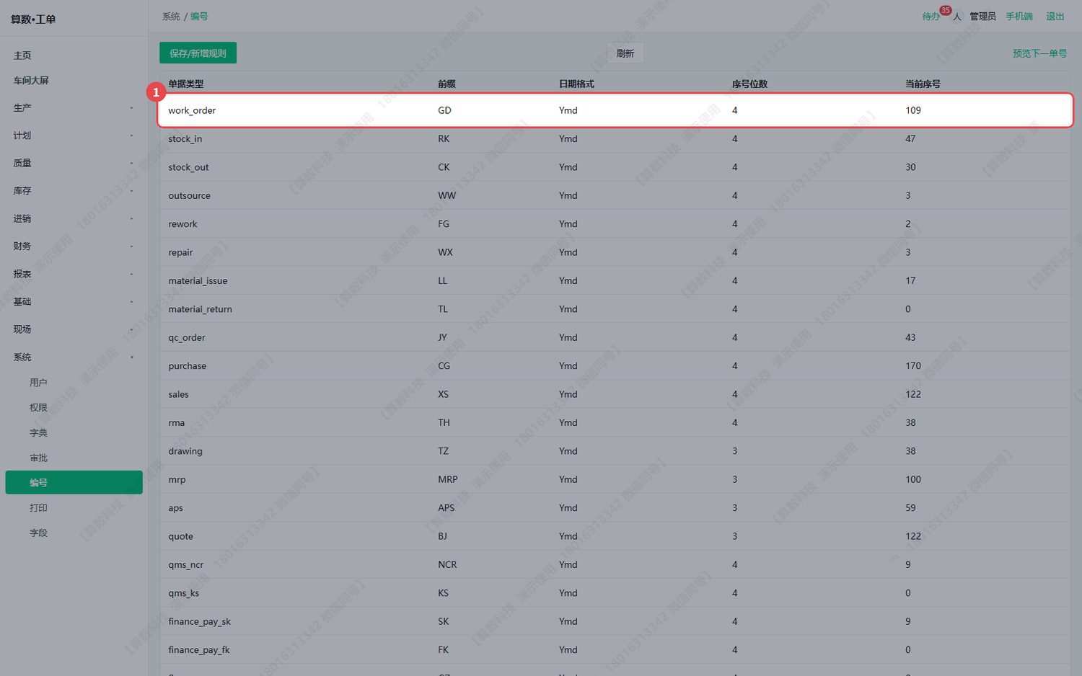Click the user avatar icon beside 管理员
The width and height of the screenshot is (1082, 676).
point(957,17)
